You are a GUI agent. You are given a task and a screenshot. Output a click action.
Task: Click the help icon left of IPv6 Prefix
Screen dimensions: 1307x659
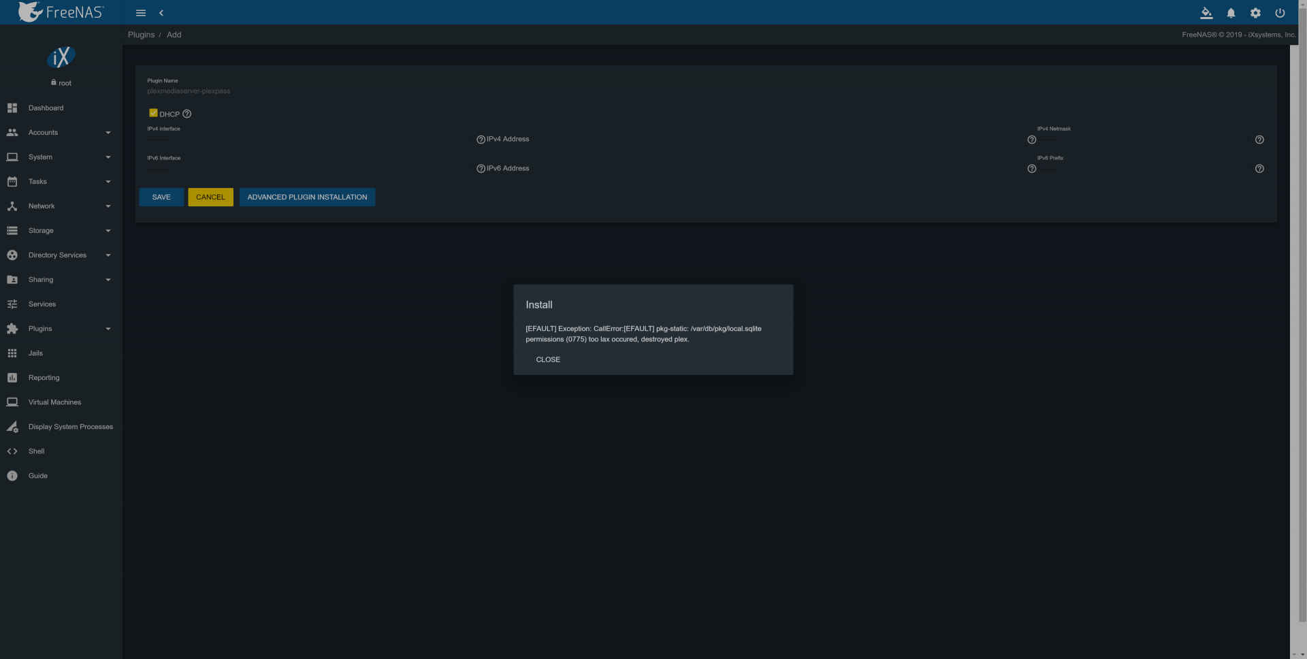(1031, 169)
